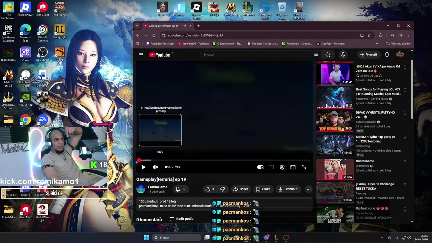432x243 pixels.
Task: Show hidden bookmarks overflow chevron
Action: pos(377,44)
